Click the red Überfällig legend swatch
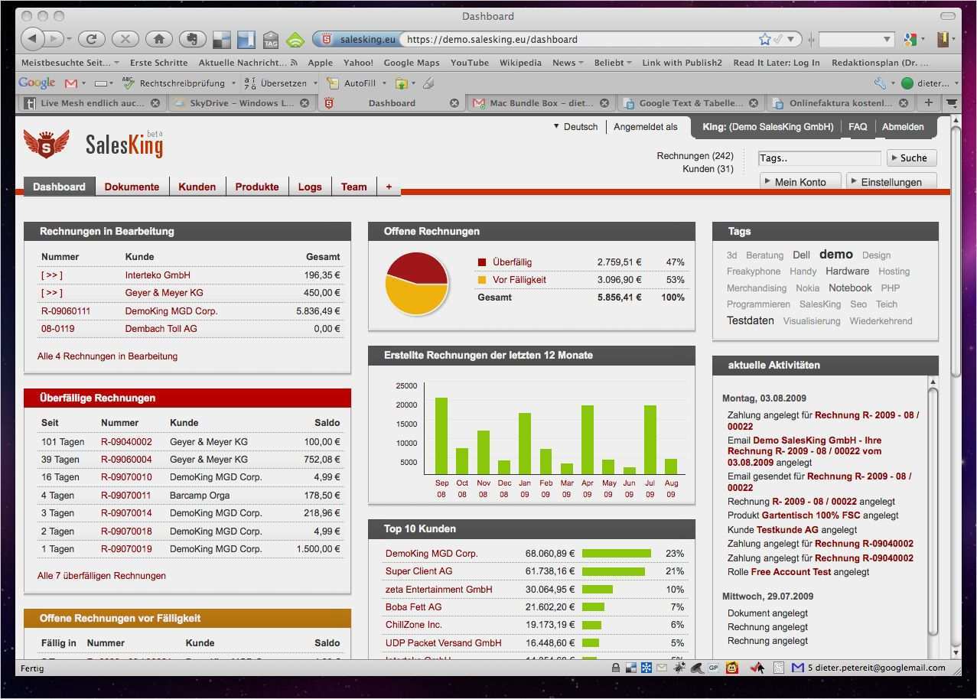The height and width of the screenshot is (699, 977). pyautogui.click(x=482, y=262)
